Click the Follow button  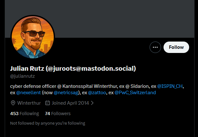point(176,47)
